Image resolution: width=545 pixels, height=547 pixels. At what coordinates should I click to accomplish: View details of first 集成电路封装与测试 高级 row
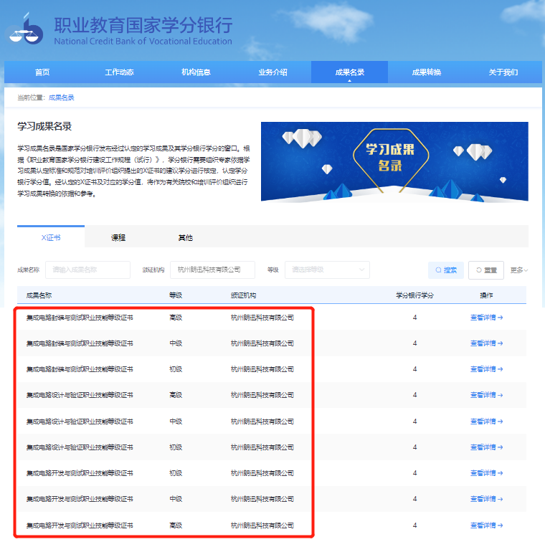tap(486, 318)
